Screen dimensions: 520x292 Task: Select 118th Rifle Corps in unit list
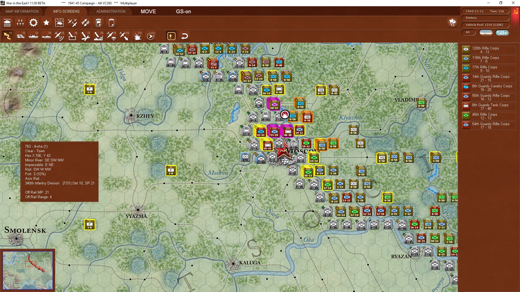point(489,59)
